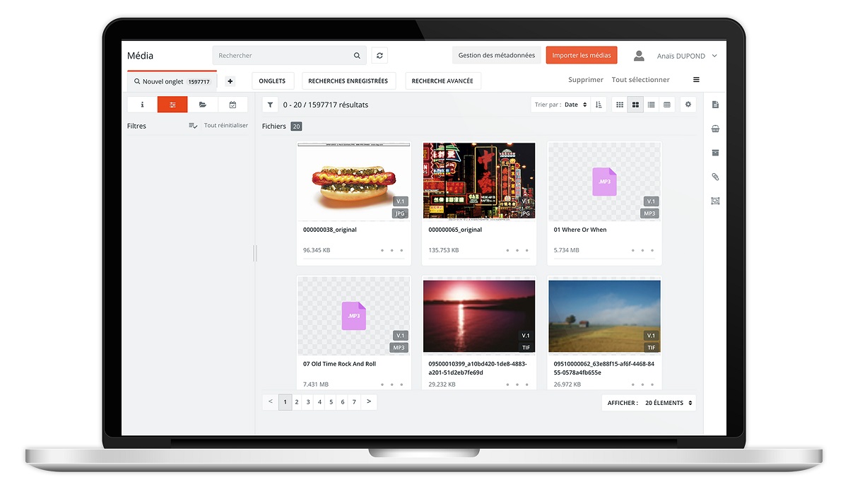The height and width of the screenshot is (494, 848).
Task: Open the document icon in right sidebar
Action: point(715,105)
